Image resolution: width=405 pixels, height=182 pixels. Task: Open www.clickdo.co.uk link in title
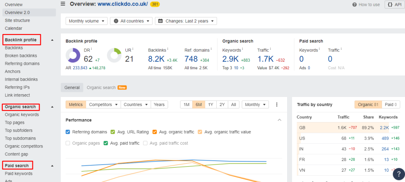(x=123, y=4)
